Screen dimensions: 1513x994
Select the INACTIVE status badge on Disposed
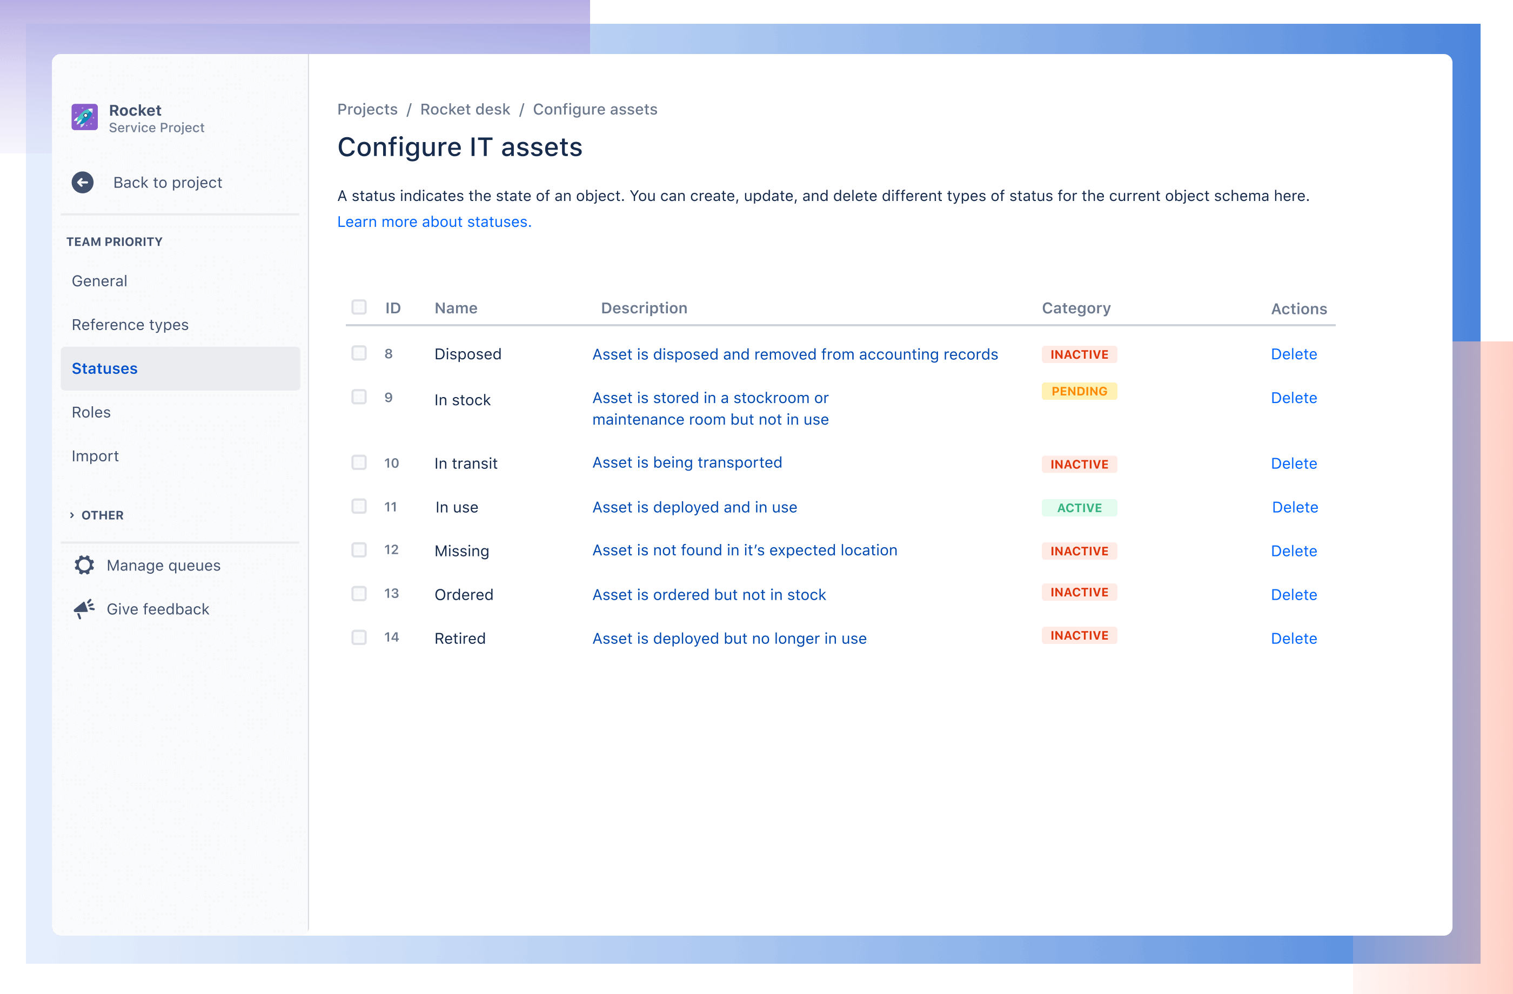point(1077,354)
